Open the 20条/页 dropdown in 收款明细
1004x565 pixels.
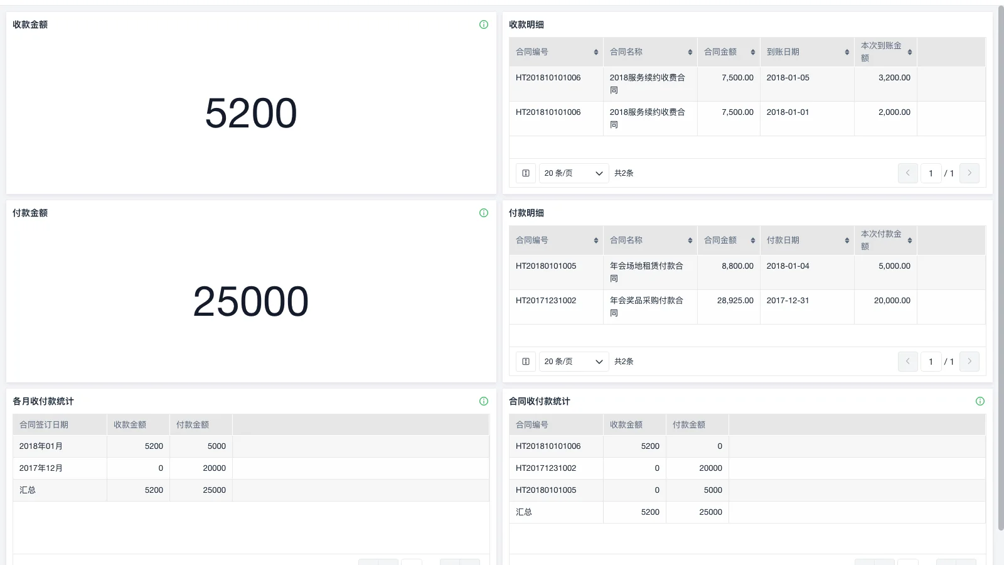574,173
